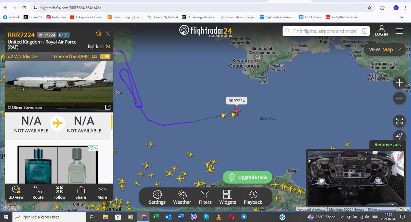411x222 pixels.
Task: Click the RFR7224 callsign badge
Action: coord(47,35)
